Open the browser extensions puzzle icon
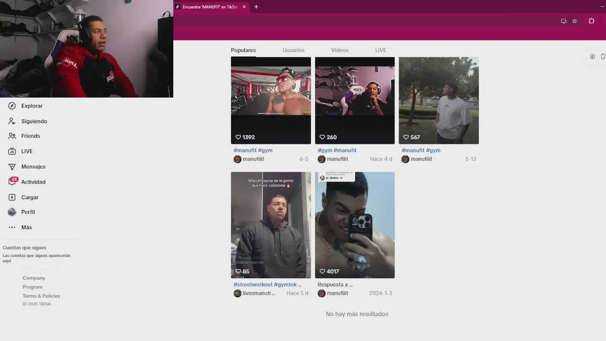Screen dimensions: 606x341 tap(591, 21)
